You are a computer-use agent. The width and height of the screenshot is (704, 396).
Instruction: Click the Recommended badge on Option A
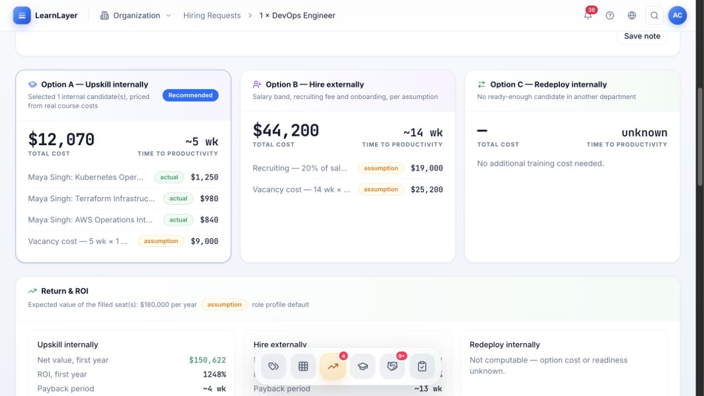point(190,95)
